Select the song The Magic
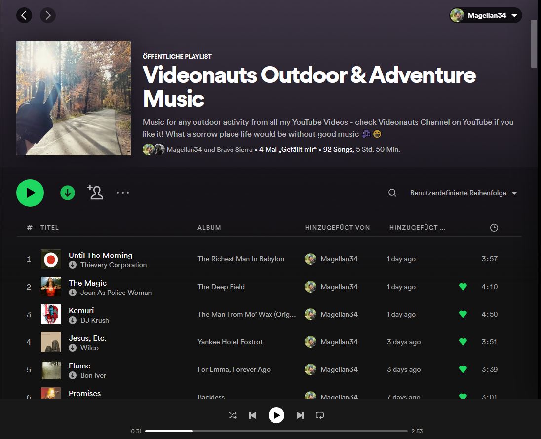Viewport: 541px width, 439px height. click(88, 283)
